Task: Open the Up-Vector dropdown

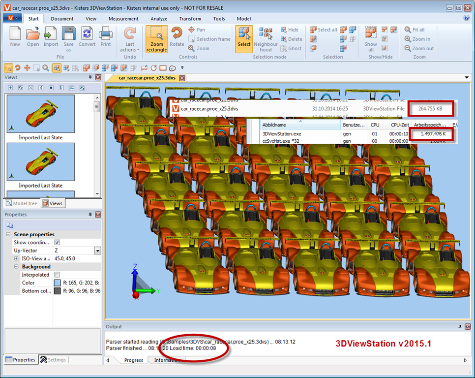Action: click(x=97, y=251)
